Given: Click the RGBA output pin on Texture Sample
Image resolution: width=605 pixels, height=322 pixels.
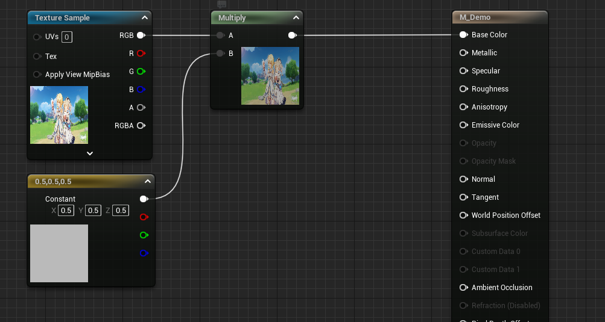Looking at the screenshot, I should (x=141, y=126).
